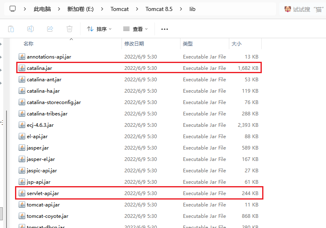This screenshot has width=326, height=228.
Task: Sort by the 修改日期 column header
Action: click(x=134, y=43)
